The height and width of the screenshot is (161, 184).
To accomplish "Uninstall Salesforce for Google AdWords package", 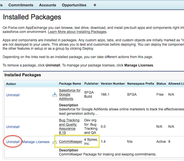I will pos(13,95).
